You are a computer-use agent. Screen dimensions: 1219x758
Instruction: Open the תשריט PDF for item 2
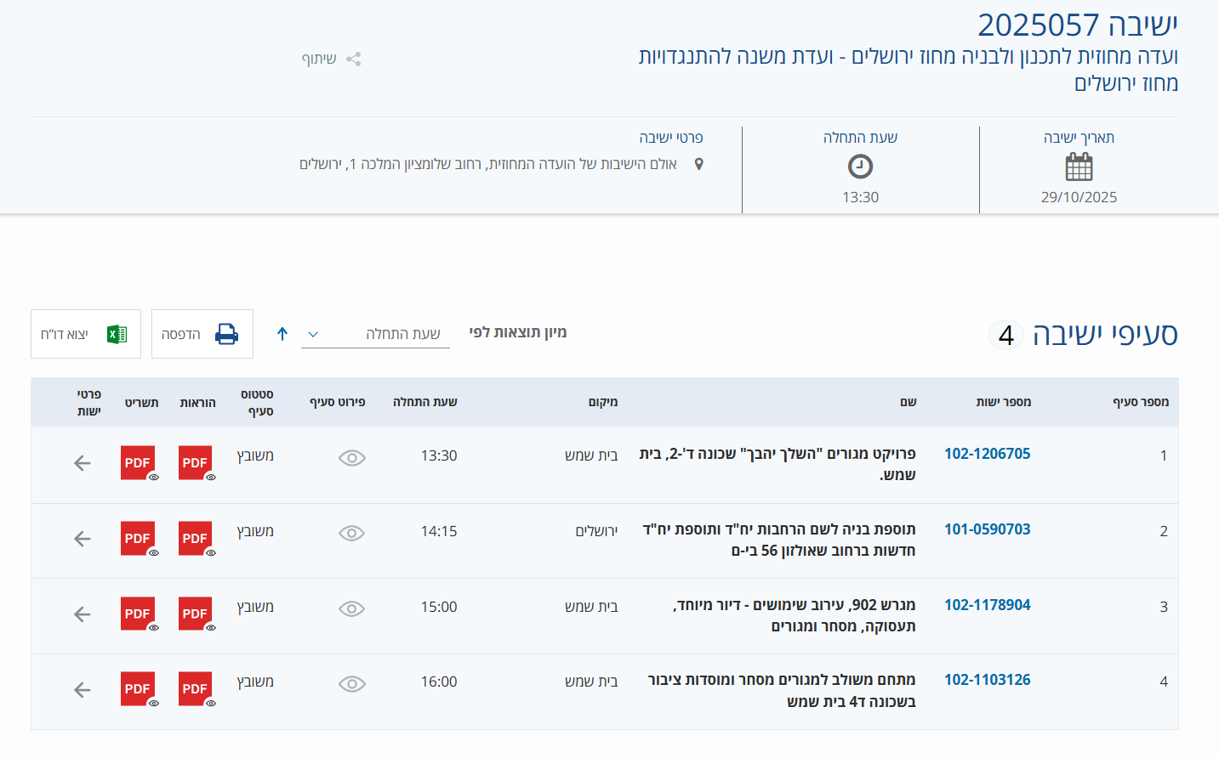click(x=138, y=539)
